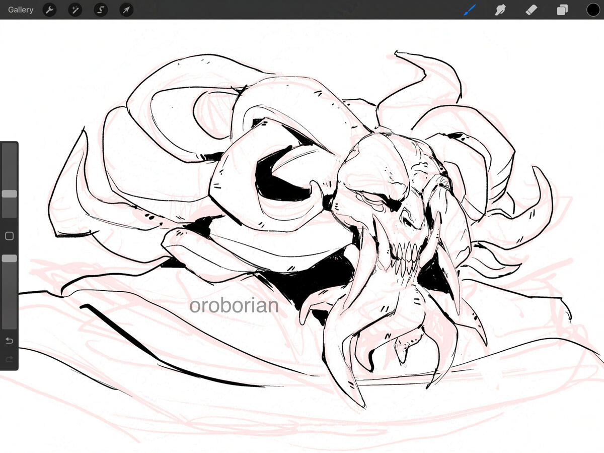Select the Smudge finger tool
The width and height of the screenshot is (604, 453).
[x=500, y=10]
